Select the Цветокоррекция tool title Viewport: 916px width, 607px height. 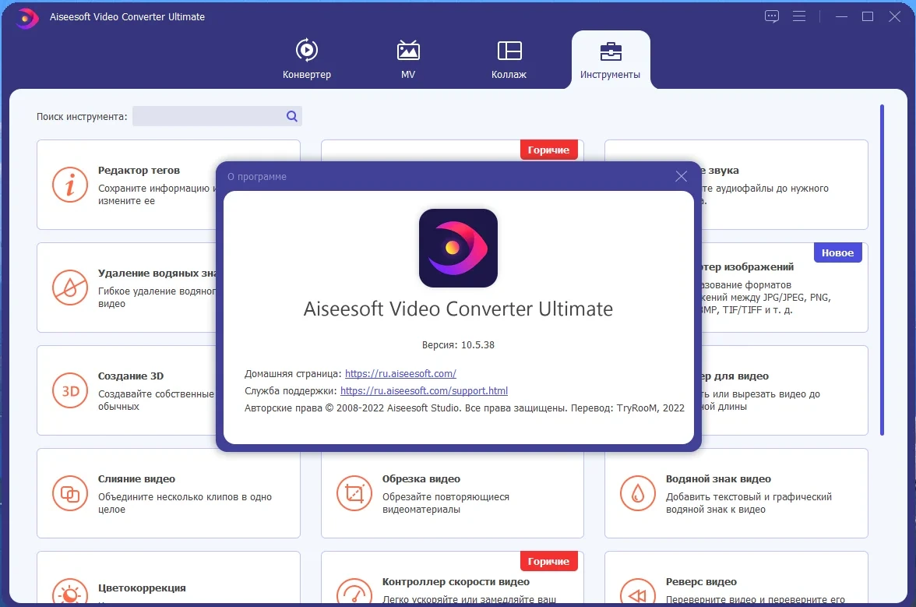click(x=142, y=588)
